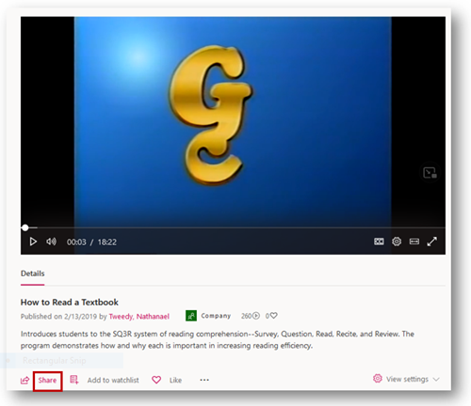Open the more options ellipsis menu

[204, 380]
